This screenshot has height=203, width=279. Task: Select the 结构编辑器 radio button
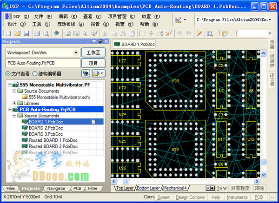[35, 73]
